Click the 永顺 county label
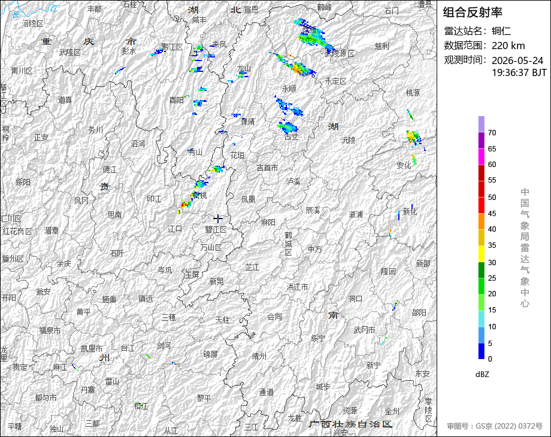551x437 pixels. [x=289, y=88]
